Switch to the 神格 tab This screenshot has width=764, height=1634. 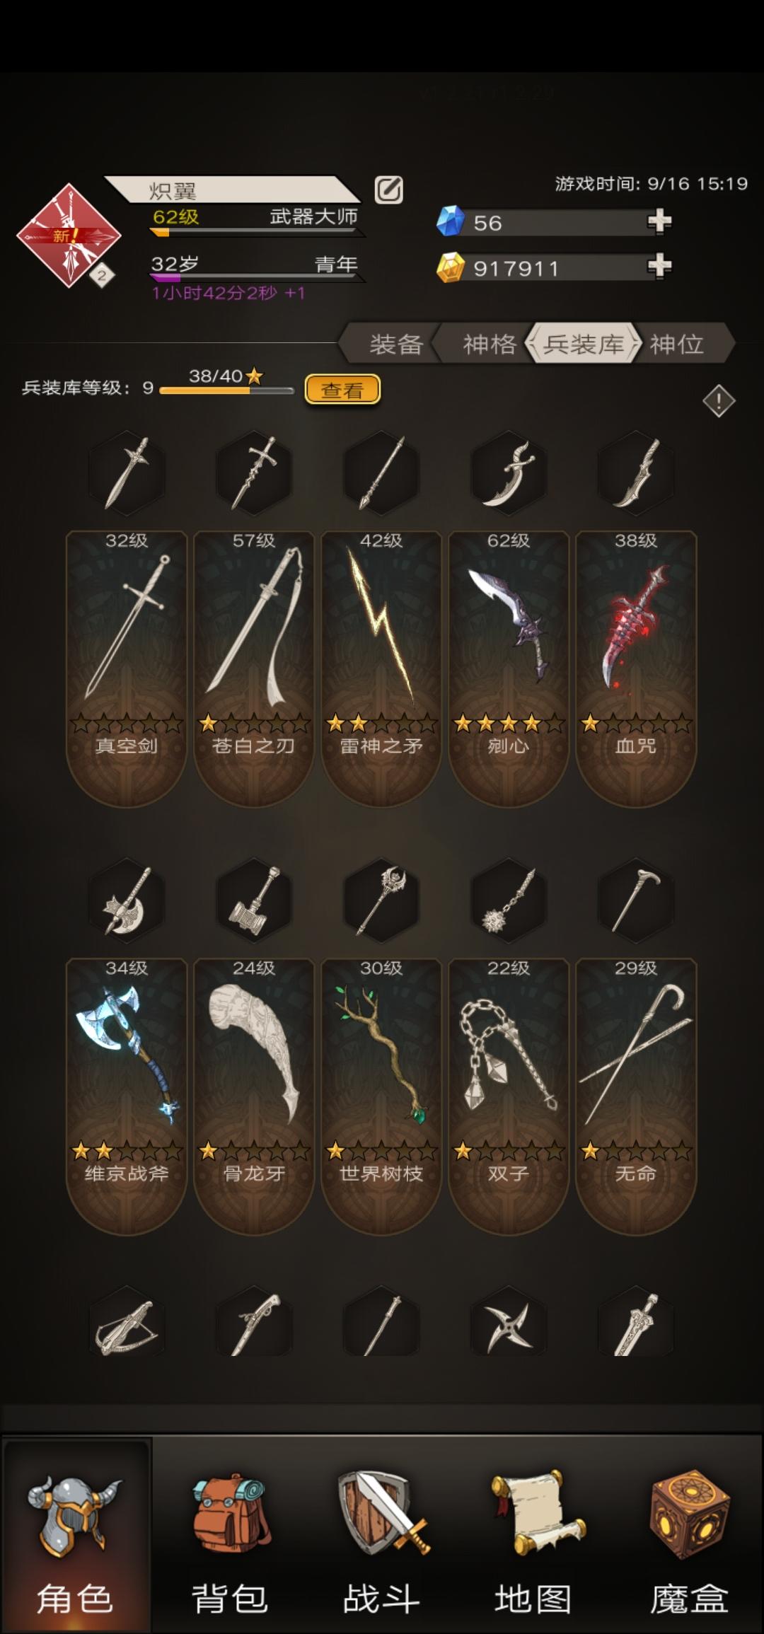point(490,344)
